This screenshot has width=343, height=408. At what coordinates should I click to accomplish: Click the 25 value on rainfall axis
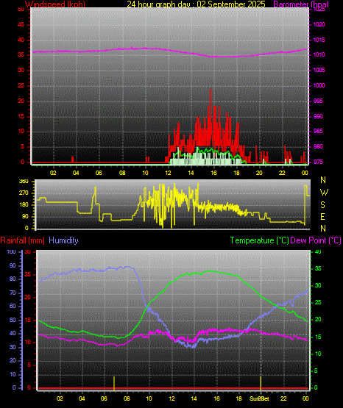click(28, 274)
